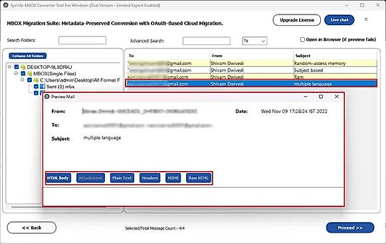Collapse the DESKTOP-9L9DRKJ tree node

coord(9,67)
